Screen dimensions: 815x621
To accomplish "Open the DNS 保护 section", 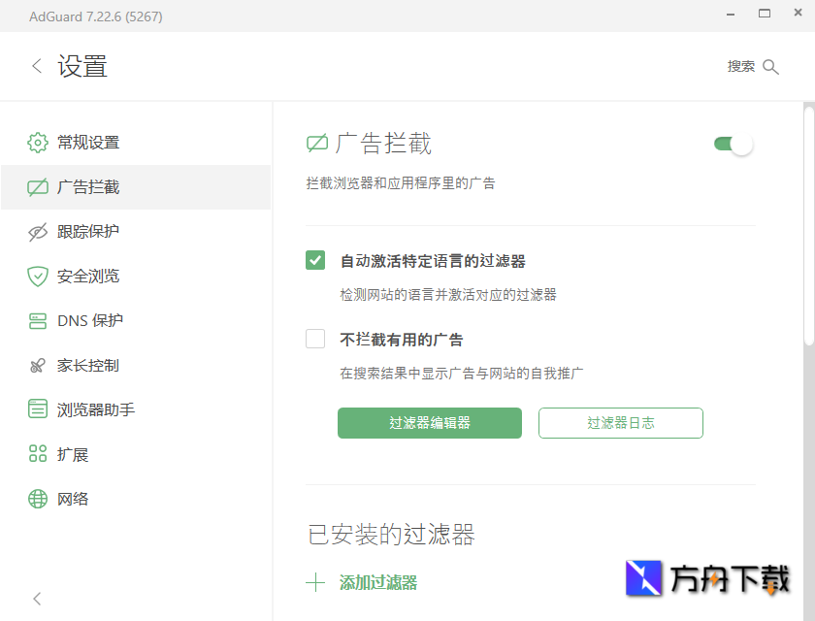I will [37, 320].
